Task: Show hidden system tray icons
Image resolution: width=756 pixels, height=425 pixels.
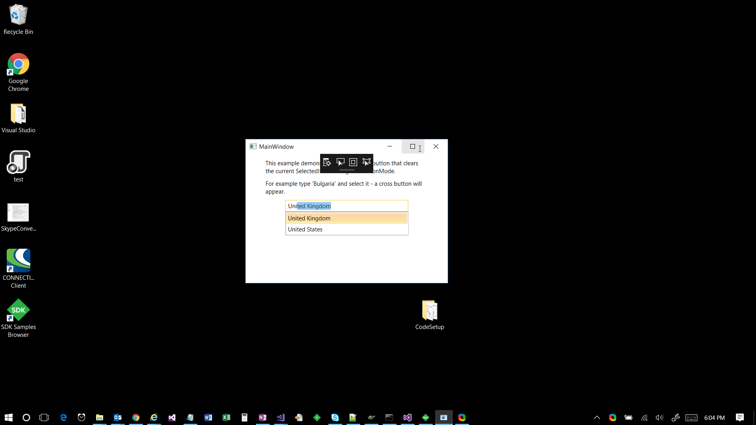Action: (x=597, y=418)
